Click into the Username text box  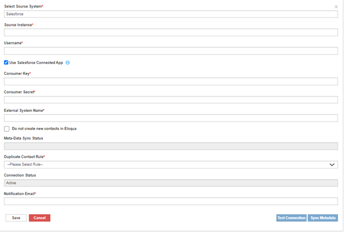click(171, 51)
